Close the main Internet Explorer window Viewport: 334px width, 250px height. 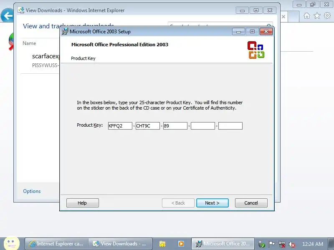pos(326,5)
